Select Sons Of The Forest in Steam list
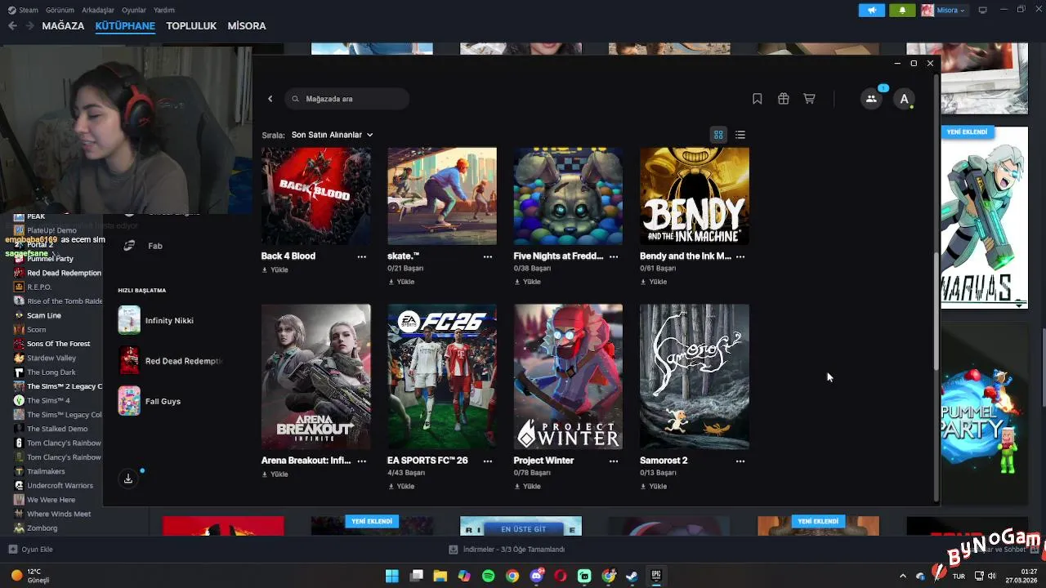 click(x=58, y=344)
